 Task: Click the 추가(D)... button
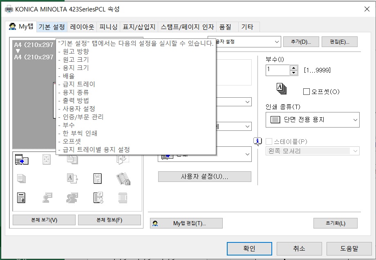point(301,42)
